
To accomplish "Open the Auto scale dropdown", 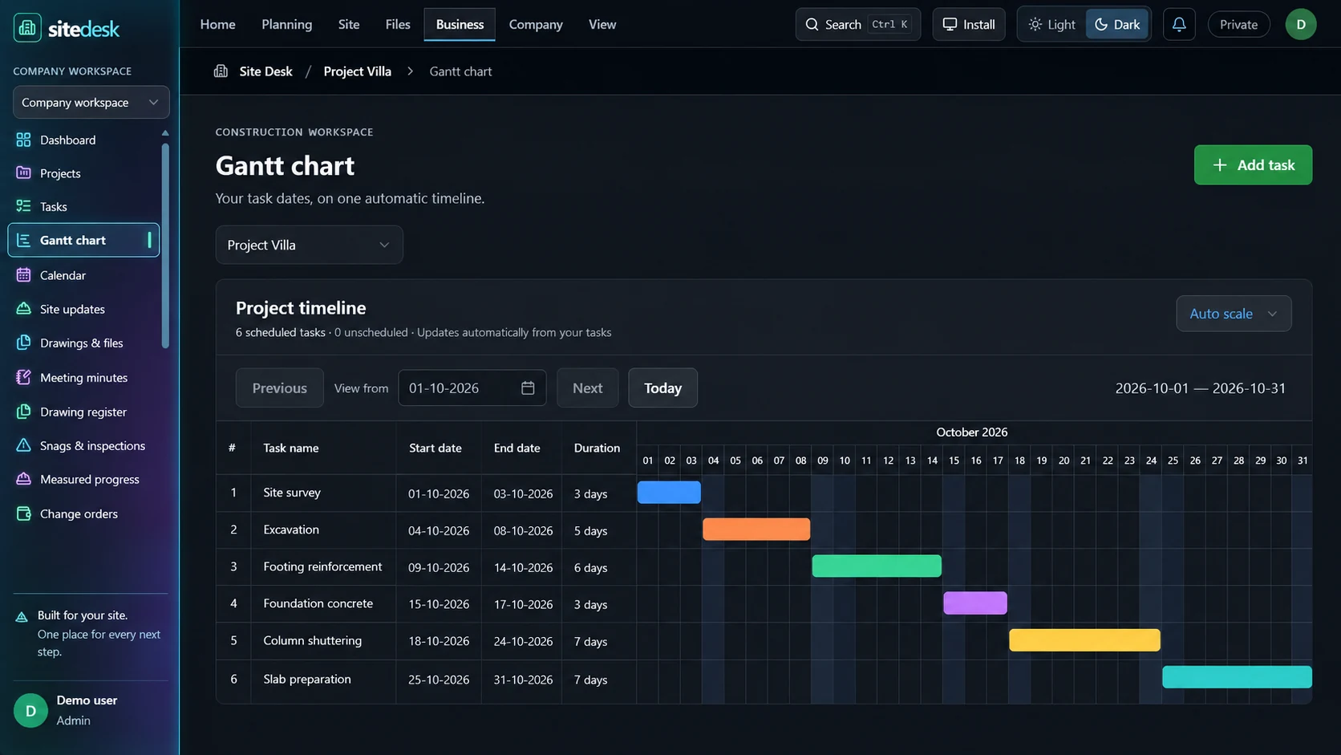I will click(x=1234, y=314).
